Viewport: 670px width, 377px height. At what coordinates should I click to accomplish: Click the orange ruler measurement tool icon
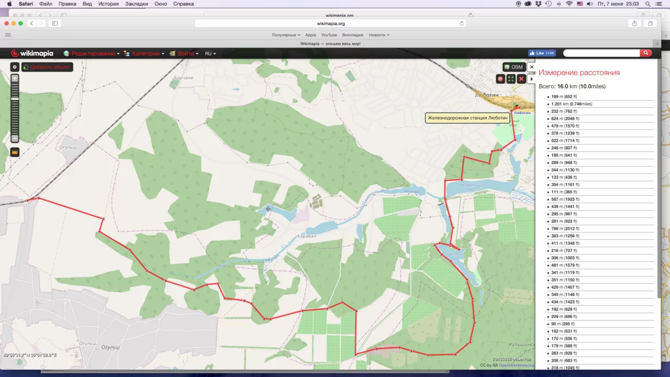15,152
